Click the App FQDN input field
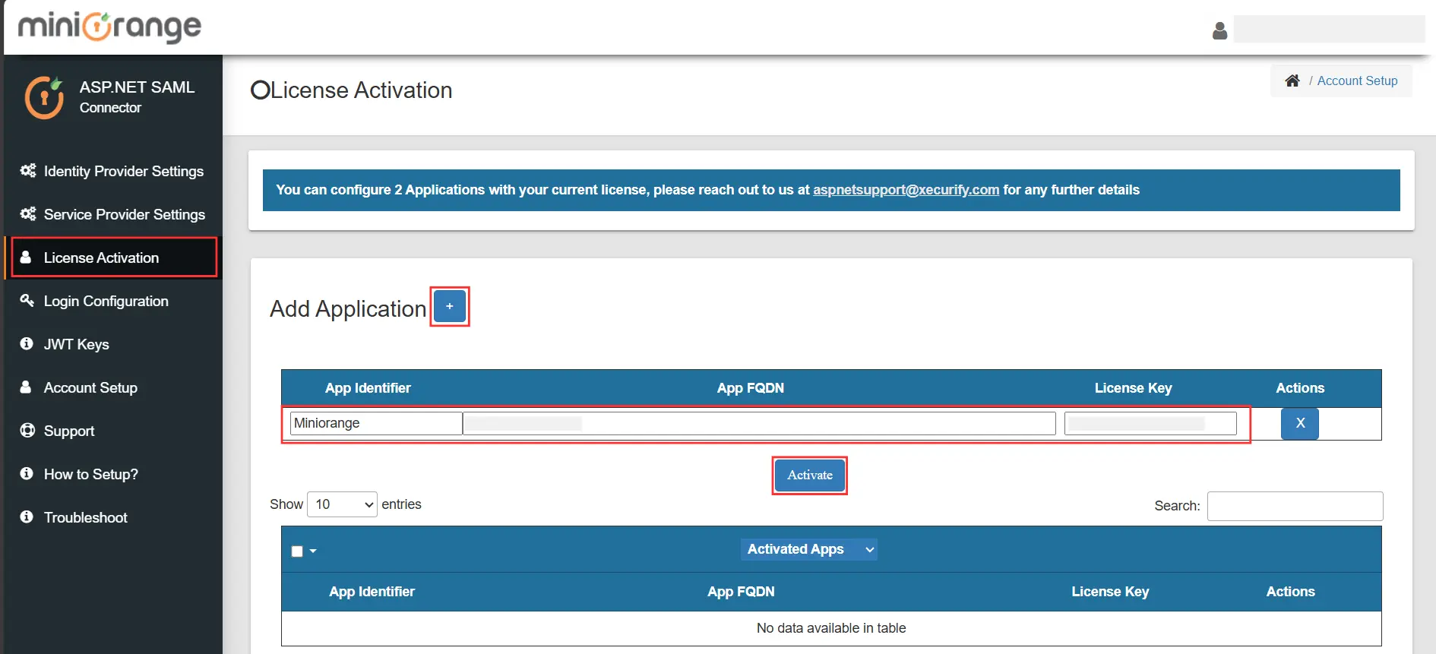This screenshot has width=1436, height=654. pos(759,423)
